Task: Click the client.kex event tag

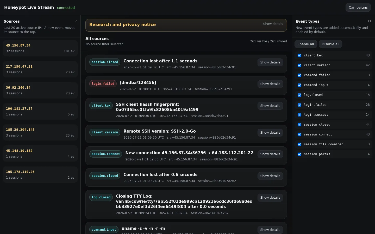Action: pos(101,106)
